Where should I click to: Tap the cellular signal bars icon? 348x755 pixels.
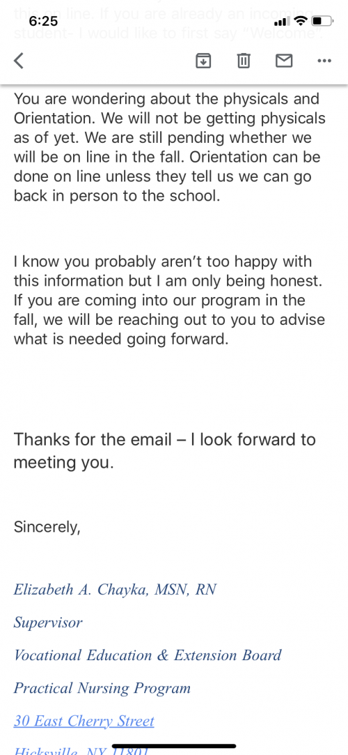tap(282, 22)
